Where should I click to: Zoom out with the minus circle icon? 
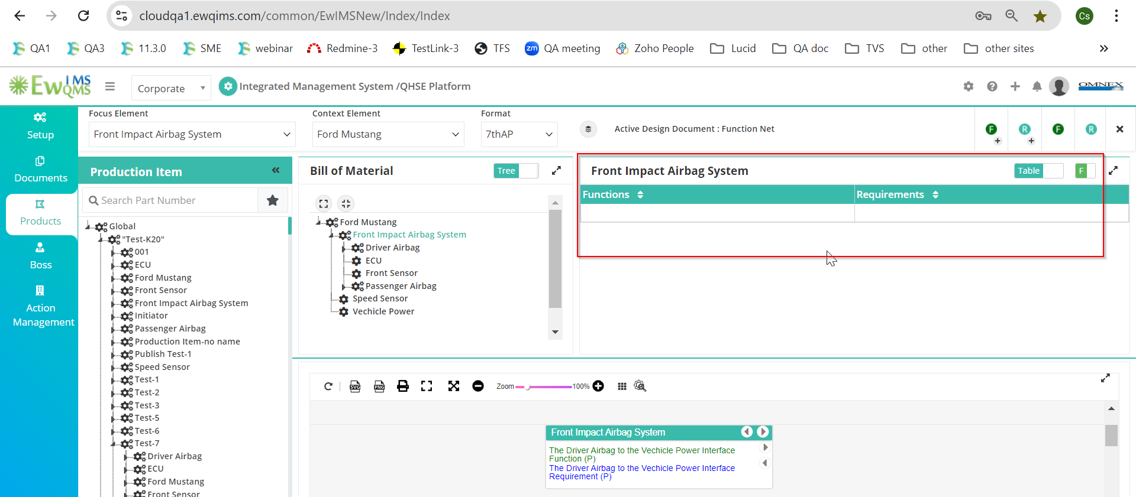click(478, 386)
